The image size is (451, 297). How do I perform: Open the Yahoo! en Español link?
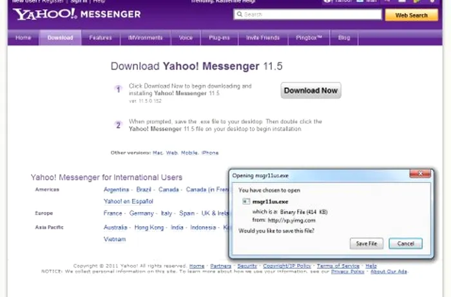point(128,201)
